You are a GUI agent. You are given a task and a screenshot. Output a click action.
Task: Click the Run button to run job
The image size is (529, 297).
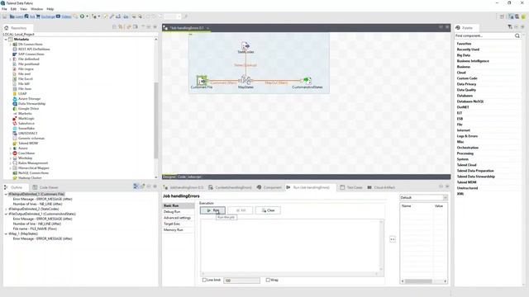[x=212, y=210]
